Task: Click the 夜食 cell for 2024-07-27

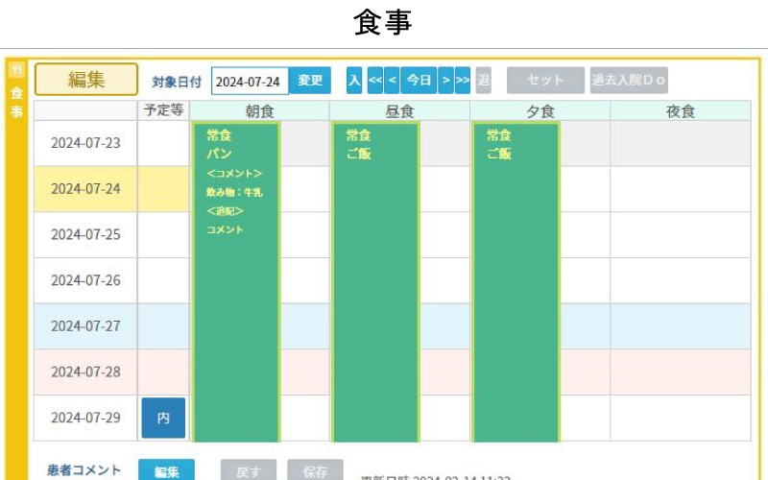Action: click(681, 326)
